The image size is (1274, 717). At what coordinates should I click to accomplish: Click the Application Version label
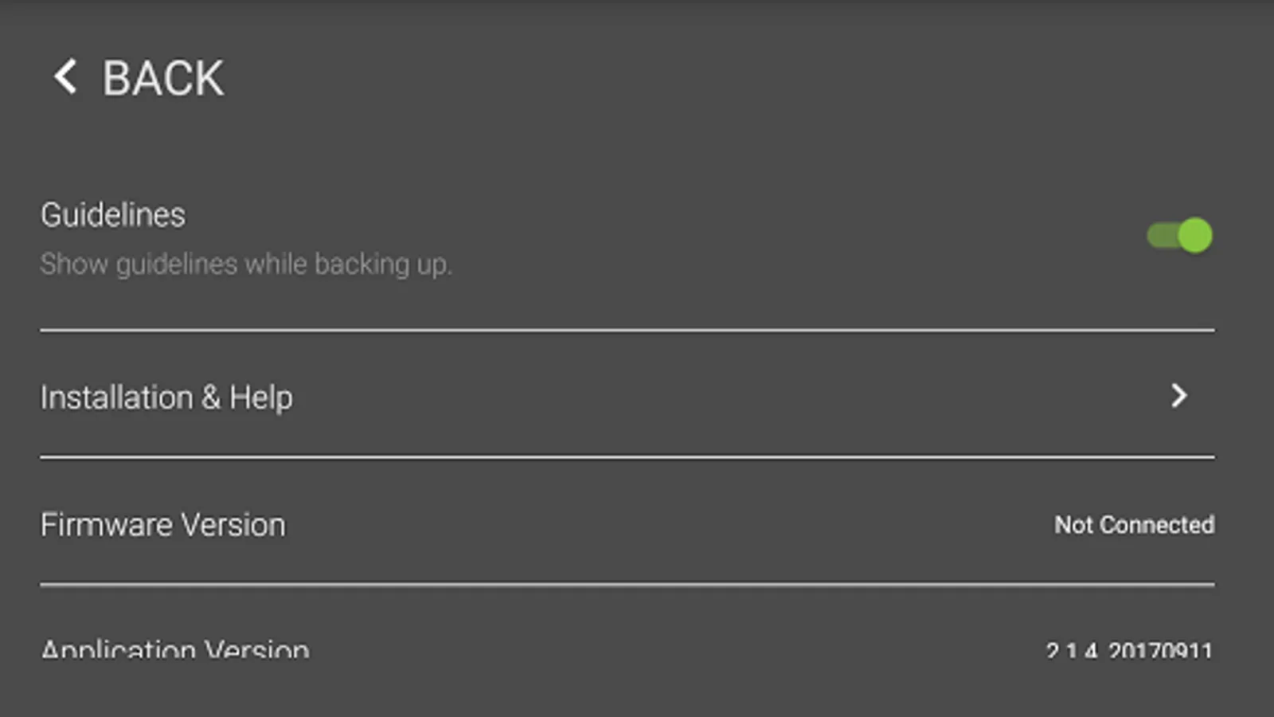(175, 651)
